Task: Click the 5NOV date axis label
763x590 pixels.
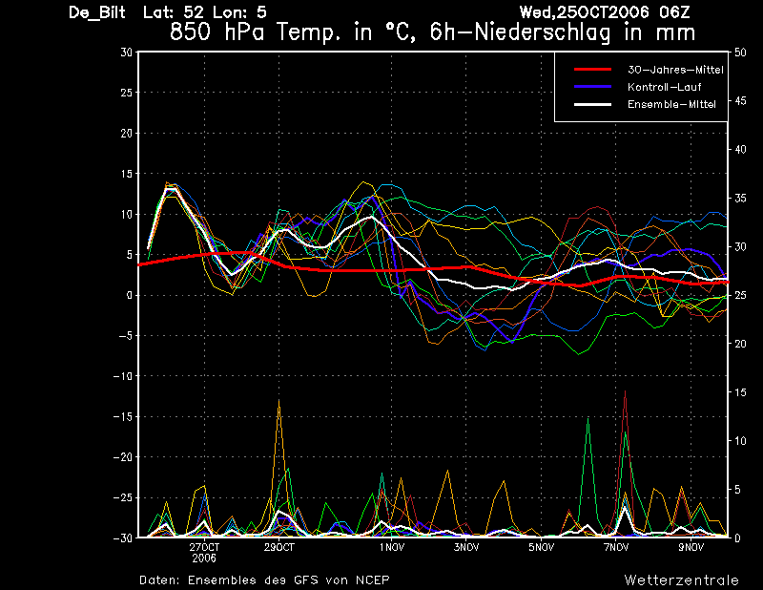Action: tap(541, 547)
